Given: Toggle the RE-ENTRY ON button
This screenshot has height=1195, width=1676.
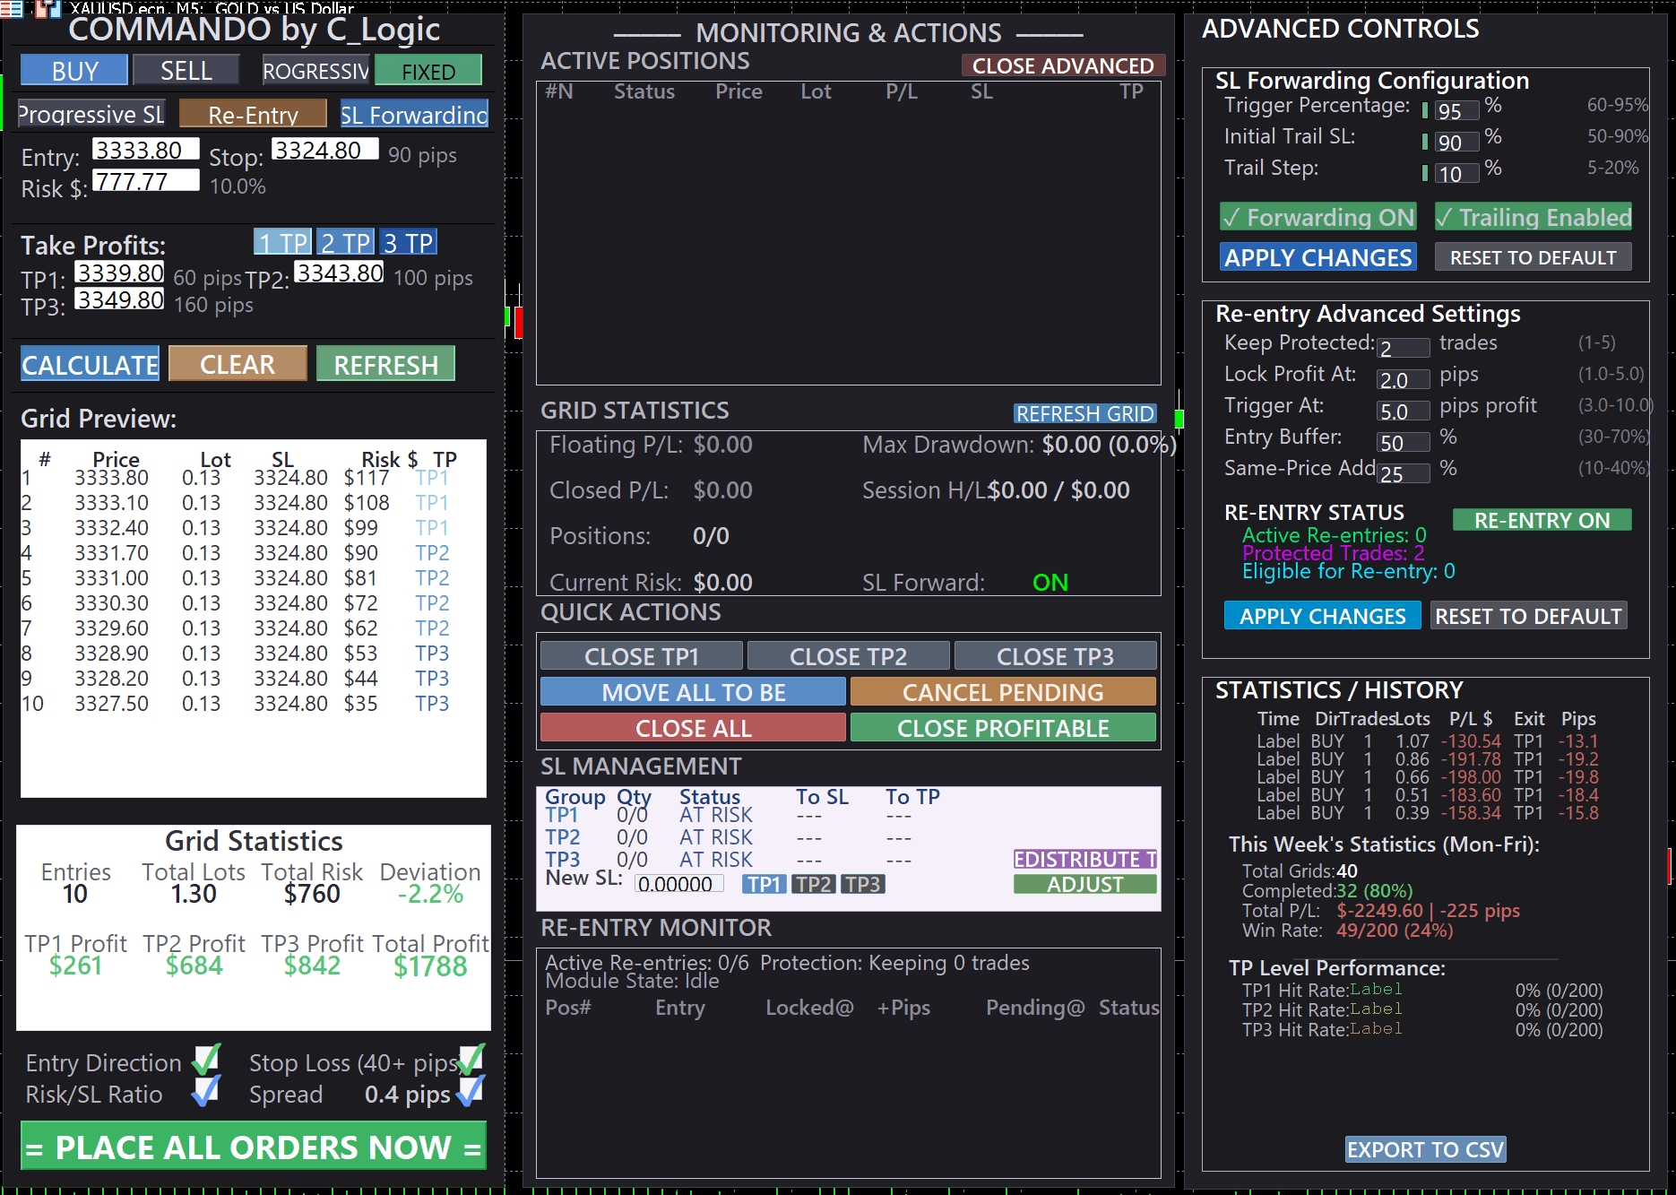Looking at the screenshot, I should 1542,520.
